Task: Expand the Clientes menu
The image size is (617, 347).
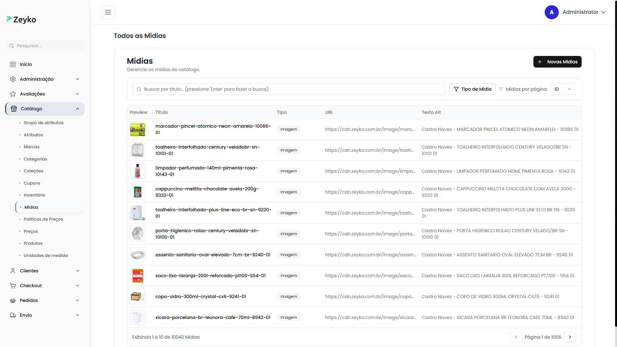Action: [x=77, y=271]
